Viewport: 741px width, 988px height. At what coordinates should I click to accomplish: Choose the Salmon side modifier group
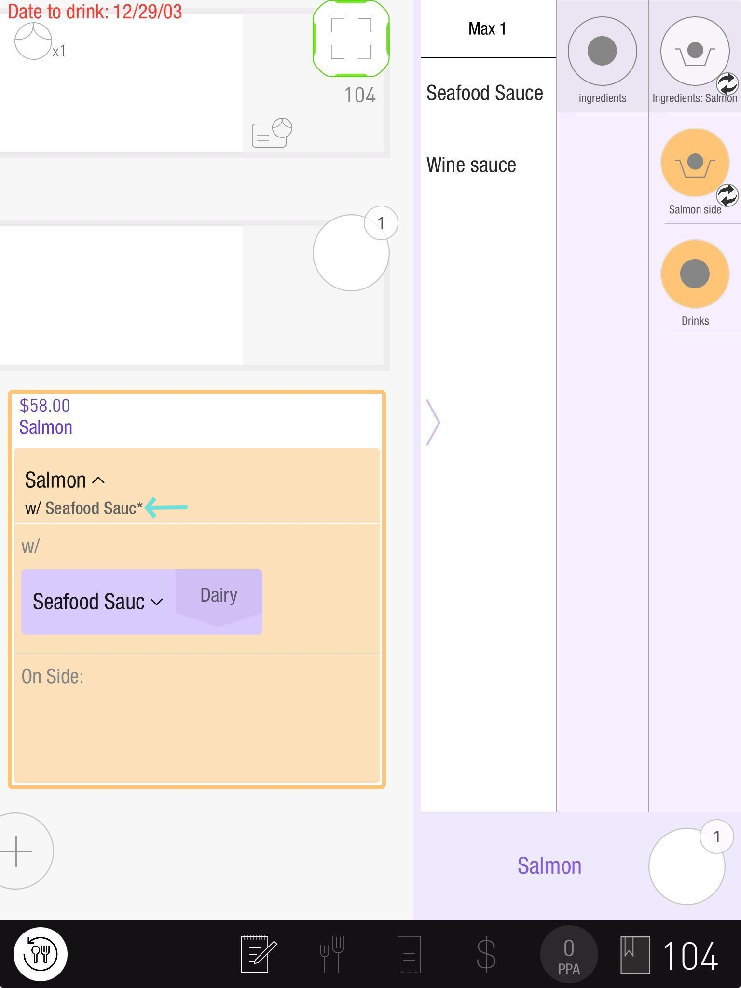coord(694,163)
